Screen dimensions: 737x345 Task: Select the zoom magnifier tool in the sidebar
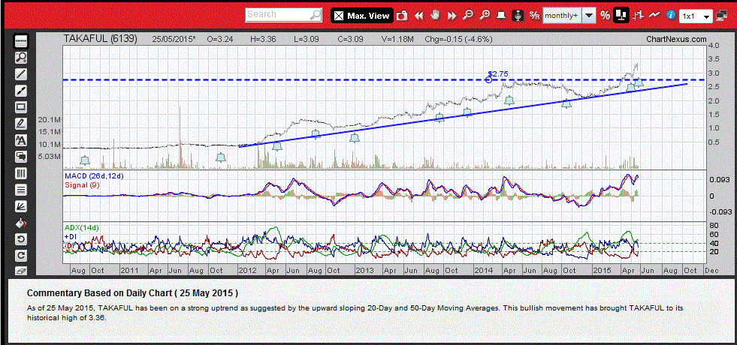tap(21, 58)
